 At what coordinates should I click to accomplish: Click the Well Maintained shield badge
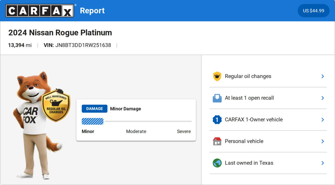click(56, 106)
